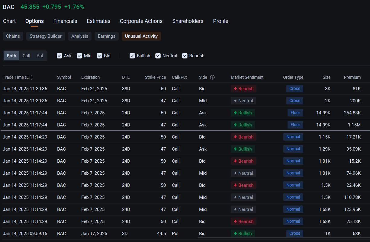Select the Unusual Activity sub-tab
370x242 pixels.
(141, 36)
